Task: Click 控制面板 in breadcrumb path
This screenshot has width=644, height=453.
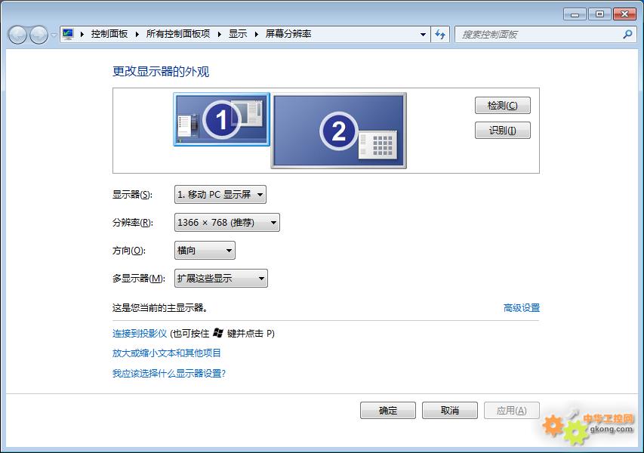Action: pyautogui.click(x=109, y=34)
